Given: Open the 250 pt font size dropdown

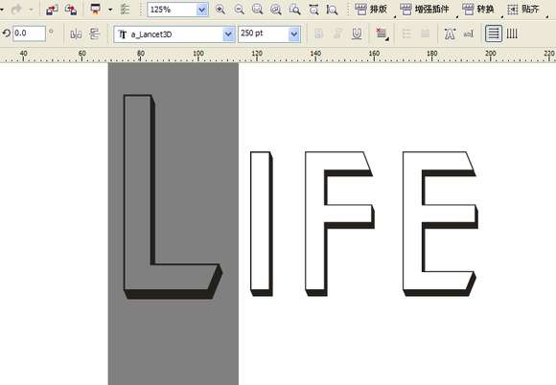Looking at the screenshot, I should 294,34.
